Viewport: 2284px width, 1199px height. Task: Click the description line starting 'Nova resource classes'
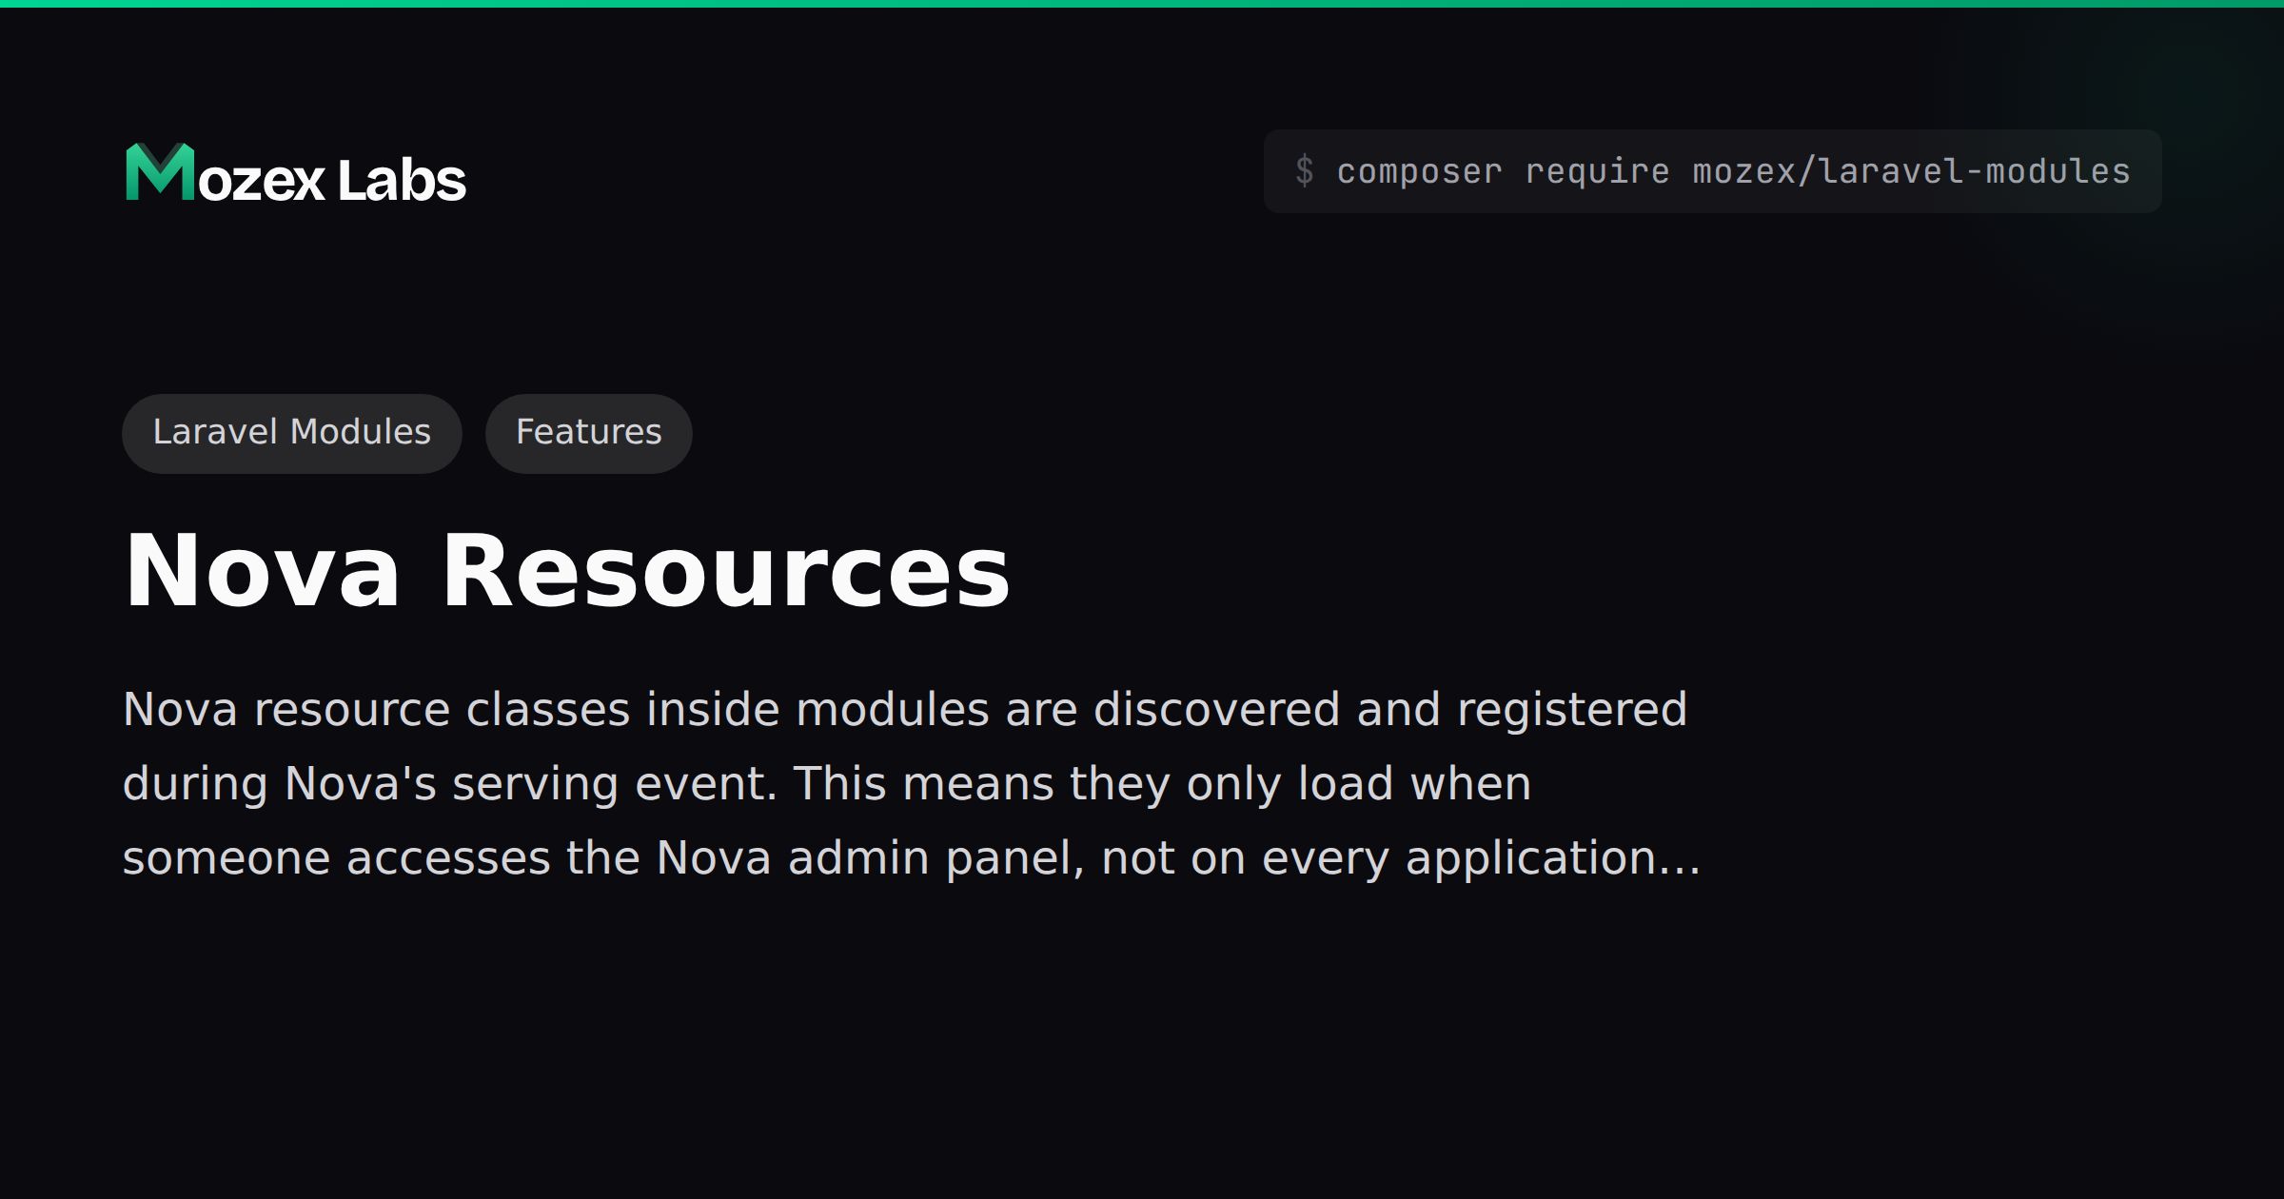[905, 710]
